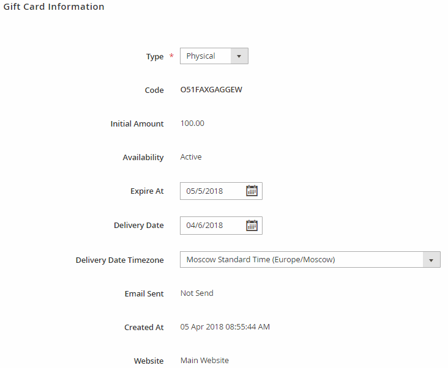Click the Delivery Date Timezone label

pos(120,260)
